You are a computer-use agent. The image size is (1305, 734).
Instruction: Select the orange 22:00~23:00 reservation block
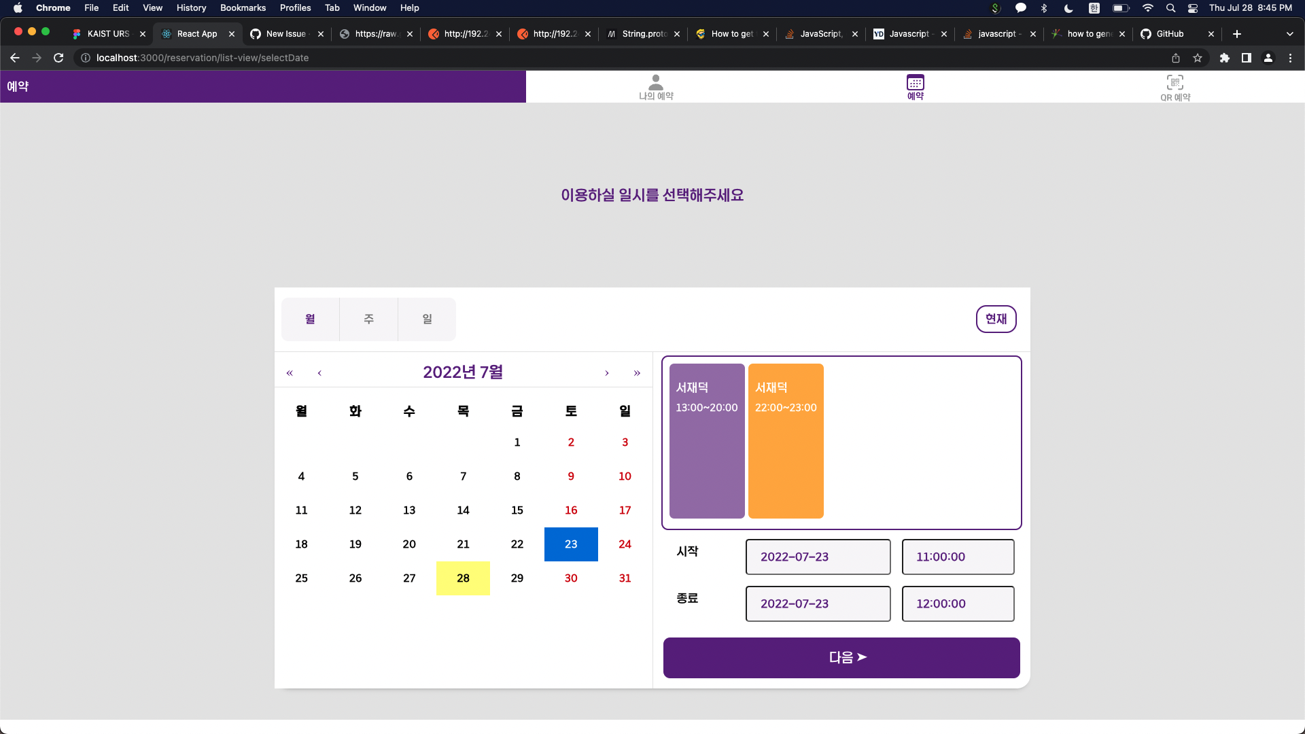pyautogui.click(x=786, y=441)
